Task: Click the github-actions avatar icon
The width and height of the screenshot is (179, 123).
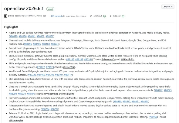Action: pos(5,16)
